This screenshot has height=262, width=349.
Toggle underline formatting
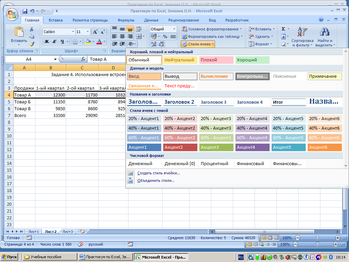(x=62, y=41)
